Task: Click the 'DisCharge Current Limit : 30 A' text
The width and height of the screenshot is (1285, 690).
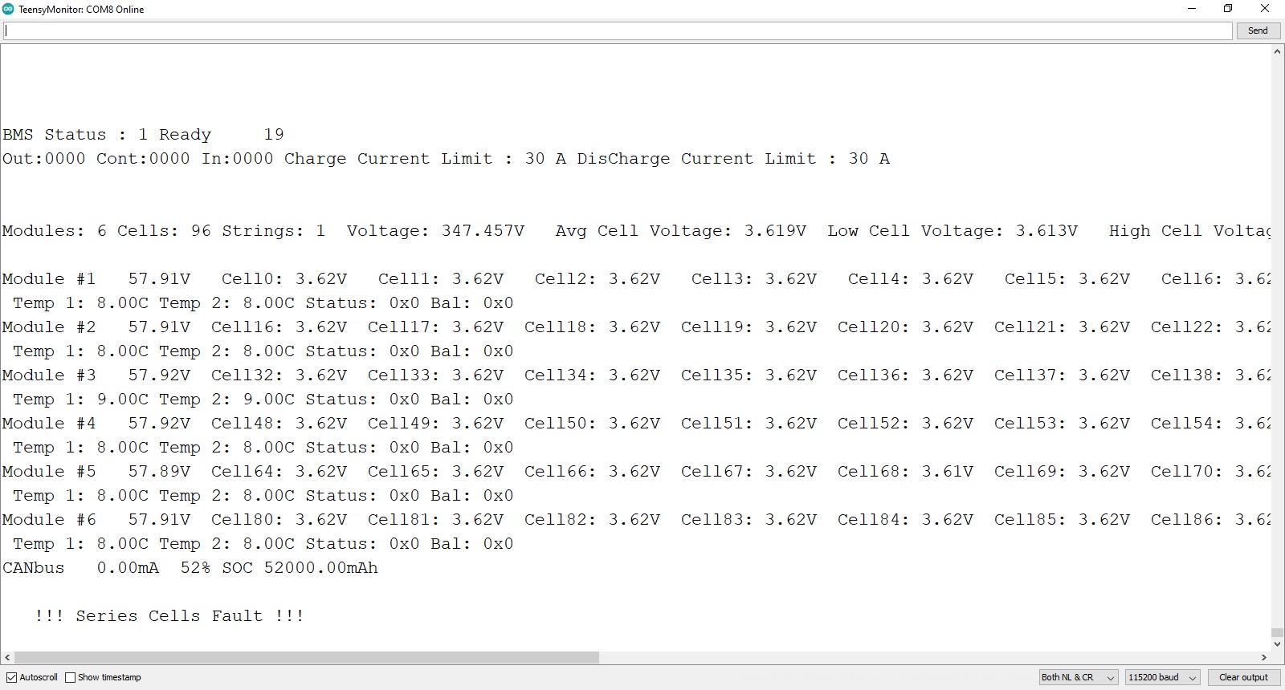Action: [733, 159]
